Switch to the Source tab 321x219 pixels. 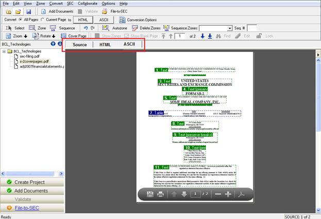click(x=80, y=45)
